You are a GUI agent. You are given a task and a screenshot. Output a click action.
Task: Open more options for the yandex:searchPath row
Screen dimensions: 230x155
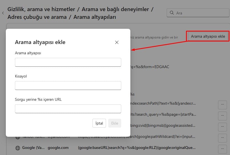pyautogui.click(x=223, y=105)
